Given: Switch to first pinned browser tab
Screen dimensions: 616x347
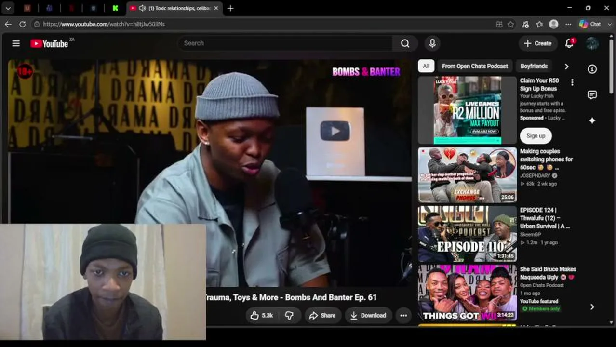Looking at the screenshot, I should point(27,8).
